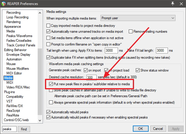Click the tree scrollbar down arrow
The image size is (186, 134).
[40, 121]
